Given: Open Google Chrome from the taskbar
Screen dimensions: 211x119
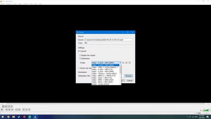Looking at the screenshot, I should point(8,117).
